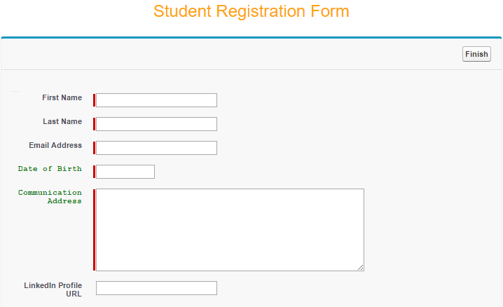This screenshot has height=307, width=503.
Task: Click the red required bar beside Communication Address
Action: (94, 229)
